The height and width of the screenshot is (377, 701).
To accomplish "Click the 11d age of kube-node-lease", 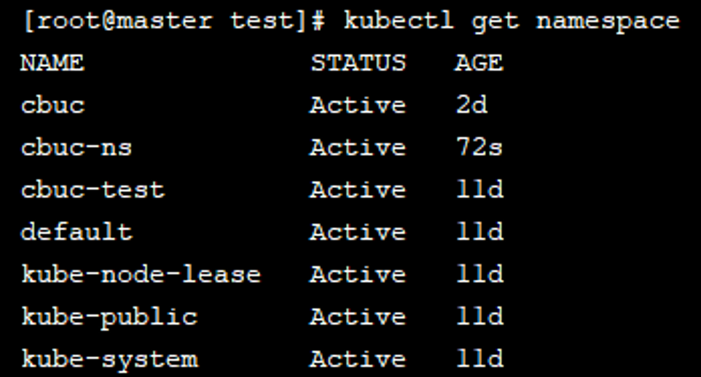I will coord(480,274).
